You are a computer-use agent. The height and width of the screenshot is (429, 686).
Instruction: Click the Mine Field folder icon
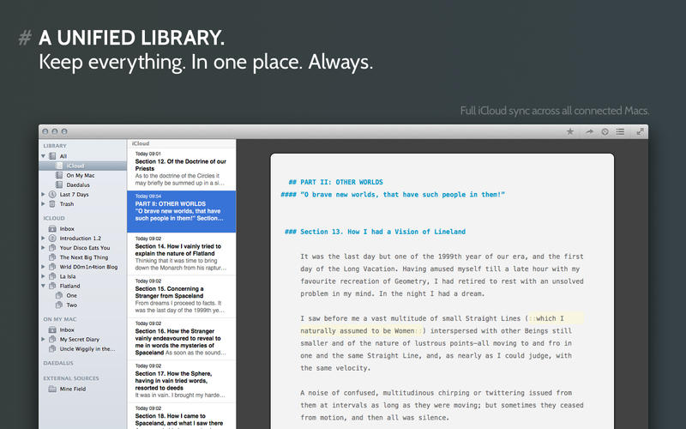point(52,389)
